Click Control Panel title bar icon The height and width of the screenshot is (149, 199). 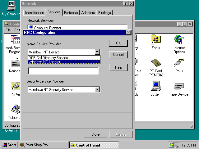point(7,24)
